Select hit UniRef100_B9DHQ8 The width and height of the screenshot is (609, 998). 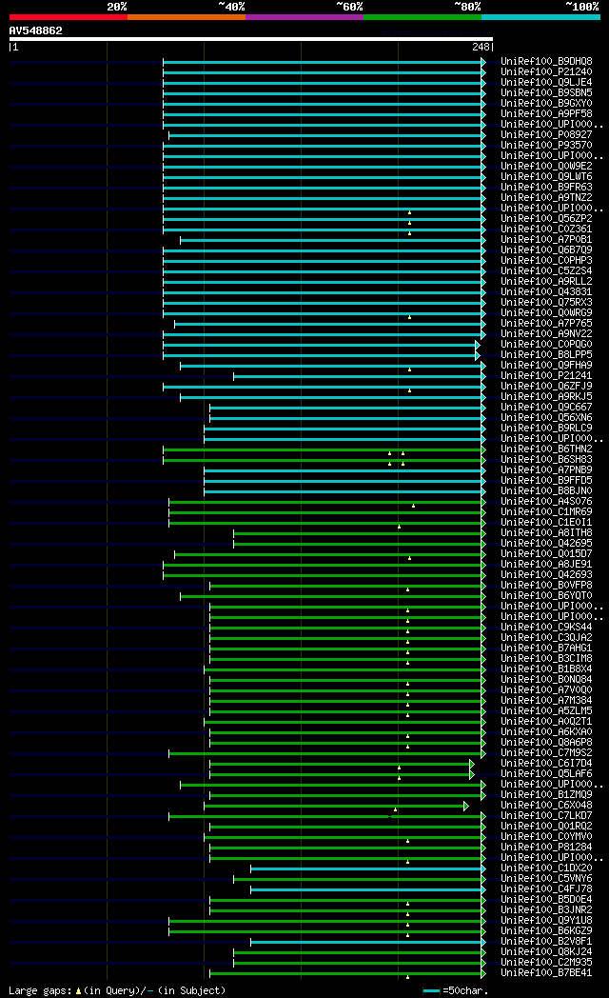[x=546, y=61]
